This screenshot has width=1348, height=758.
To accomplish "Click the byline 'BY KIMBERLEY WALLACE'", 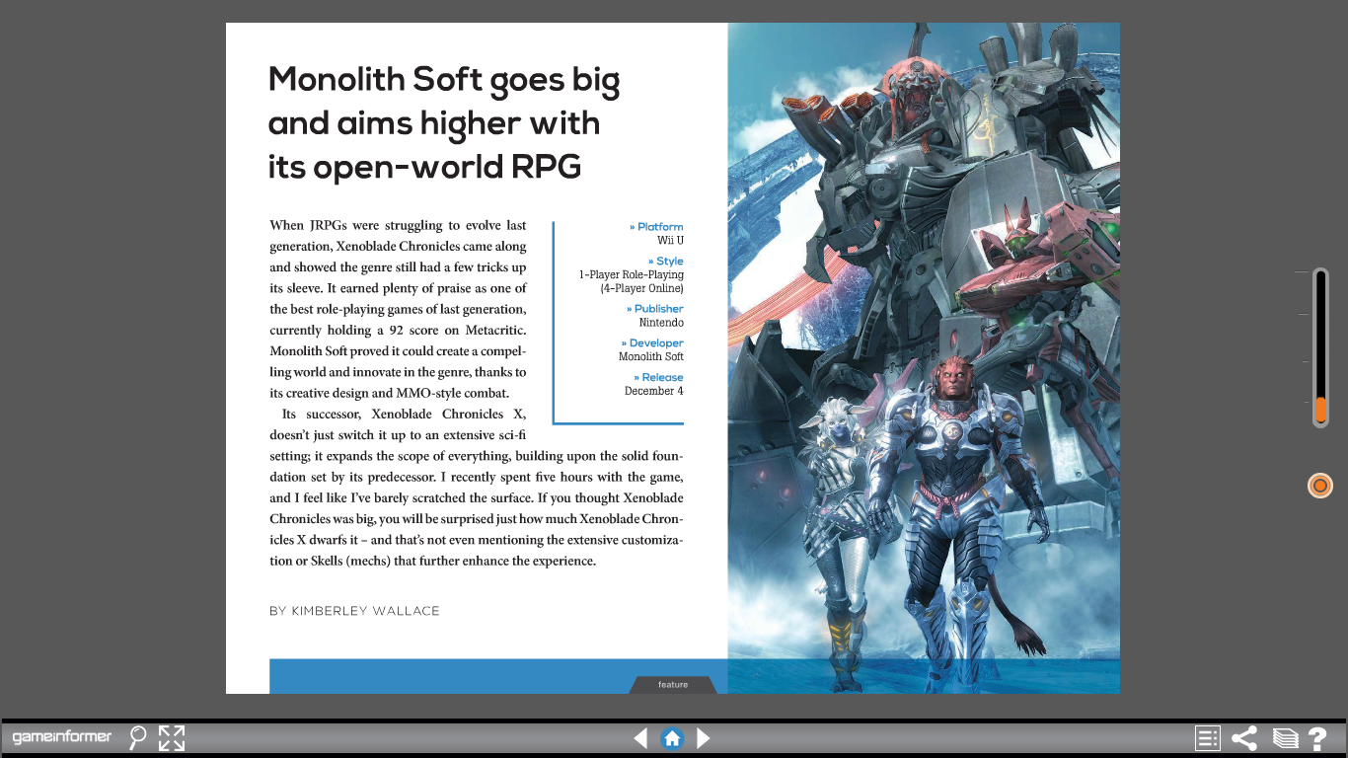I will point(354,611).
